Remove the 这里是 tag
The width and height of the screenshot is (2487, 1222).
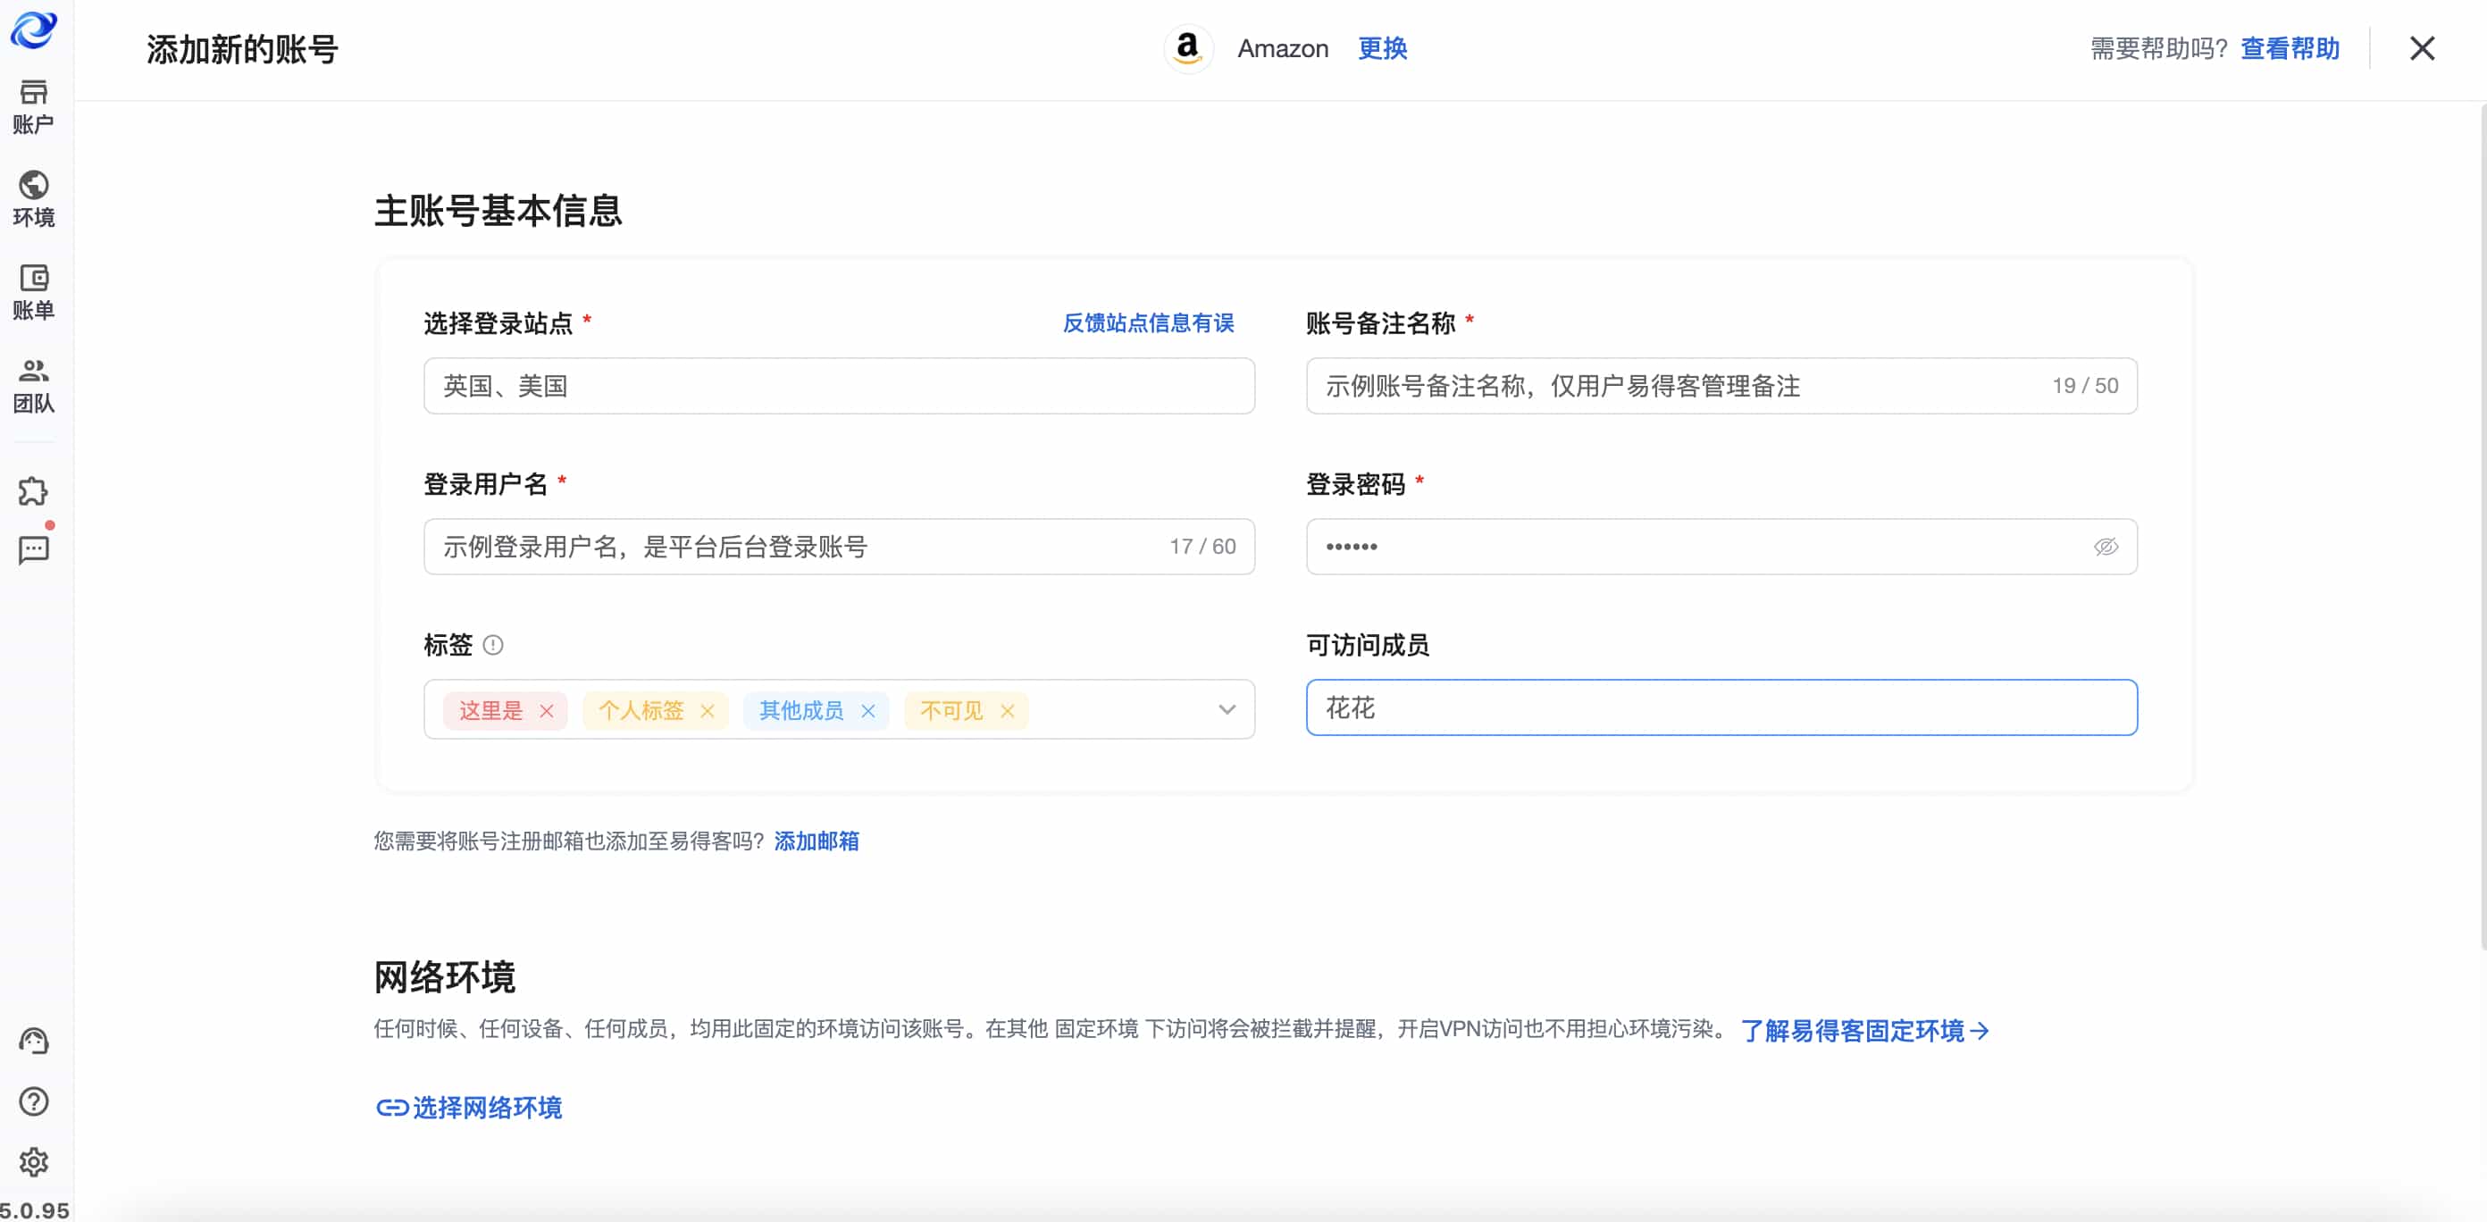[x=547, y=711]
